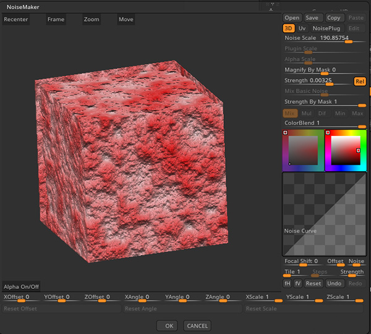Switch to Uv noise mode

(302, 28)
